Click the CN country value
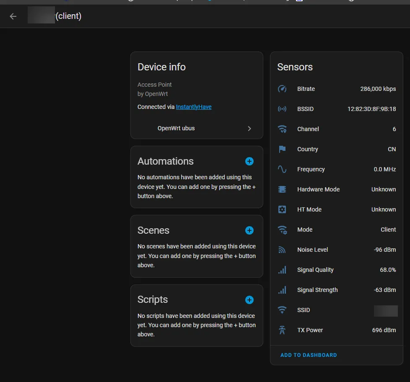Screen dimensions: 410x382 (392, 149)
